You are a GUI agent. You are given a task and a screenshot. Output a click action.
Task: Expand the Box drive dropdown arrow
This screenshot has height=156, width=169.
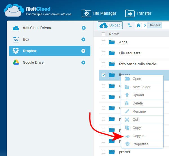point(83,39)
